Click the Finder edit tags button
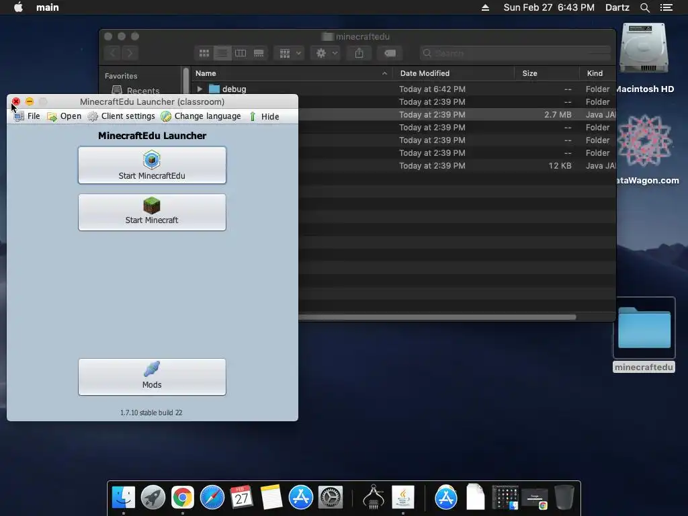688x516 pixels. pyautogui.click(x=390, y=54)
